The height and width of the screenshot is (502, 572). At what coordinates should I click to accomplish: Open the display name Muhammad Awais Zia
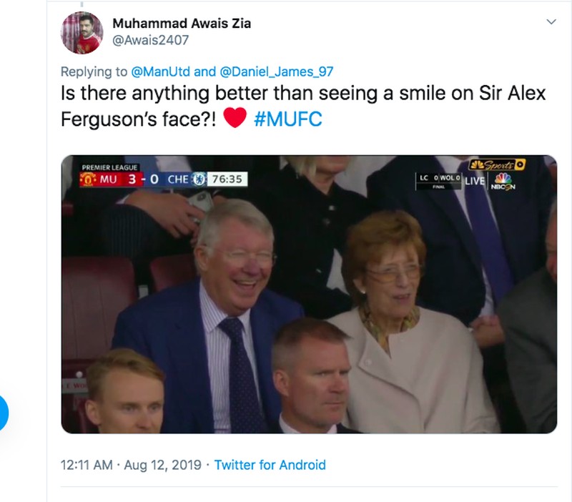[x=192, y=23]
